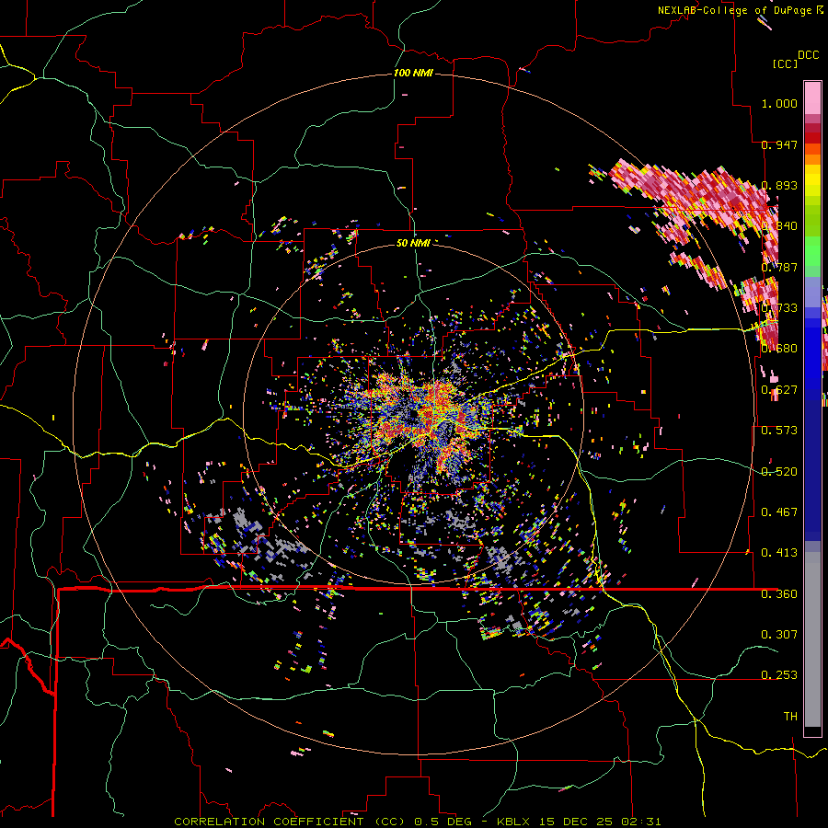Screen dimensions: 828x828
Task: Click the 0.787 scale value
Action: [779, 267]
